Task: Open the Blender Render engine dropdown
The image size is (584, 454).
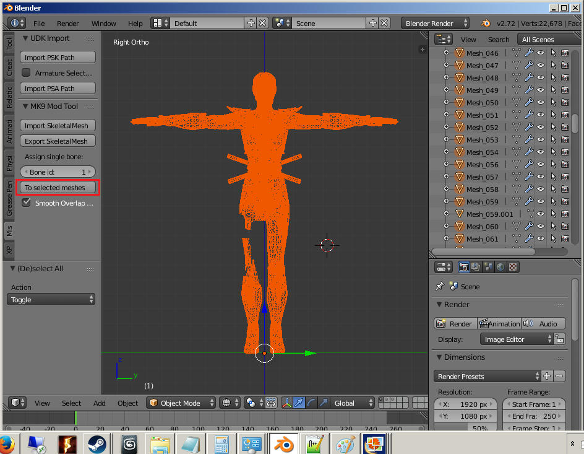Action: tap(435, 23)
